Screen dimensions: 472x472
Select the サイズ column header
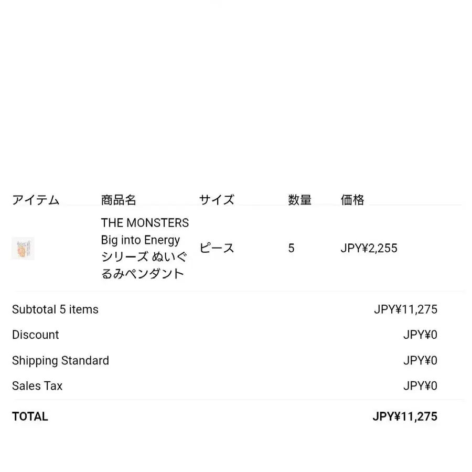tap(217, 200)
